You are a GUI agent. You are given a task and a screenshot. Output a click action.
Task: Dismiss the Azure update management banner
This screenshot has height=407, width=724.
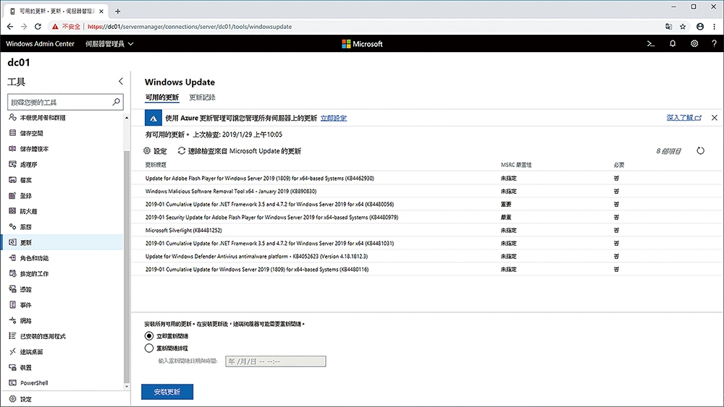click(715, 118)
